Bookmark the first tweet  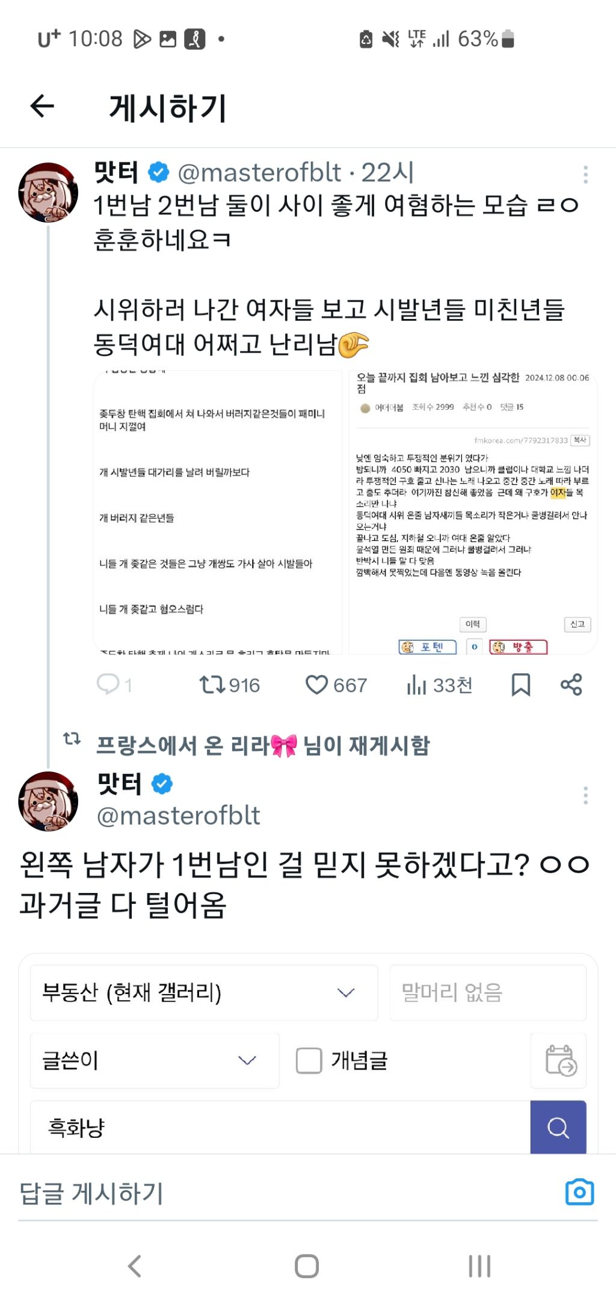click(520, 685)
